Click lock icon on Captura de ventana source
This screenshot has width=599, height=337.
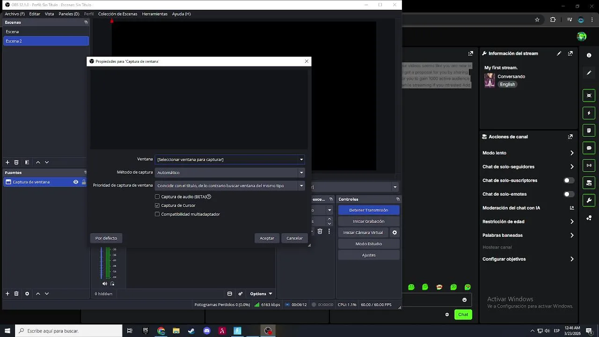(x=84, y=182)
